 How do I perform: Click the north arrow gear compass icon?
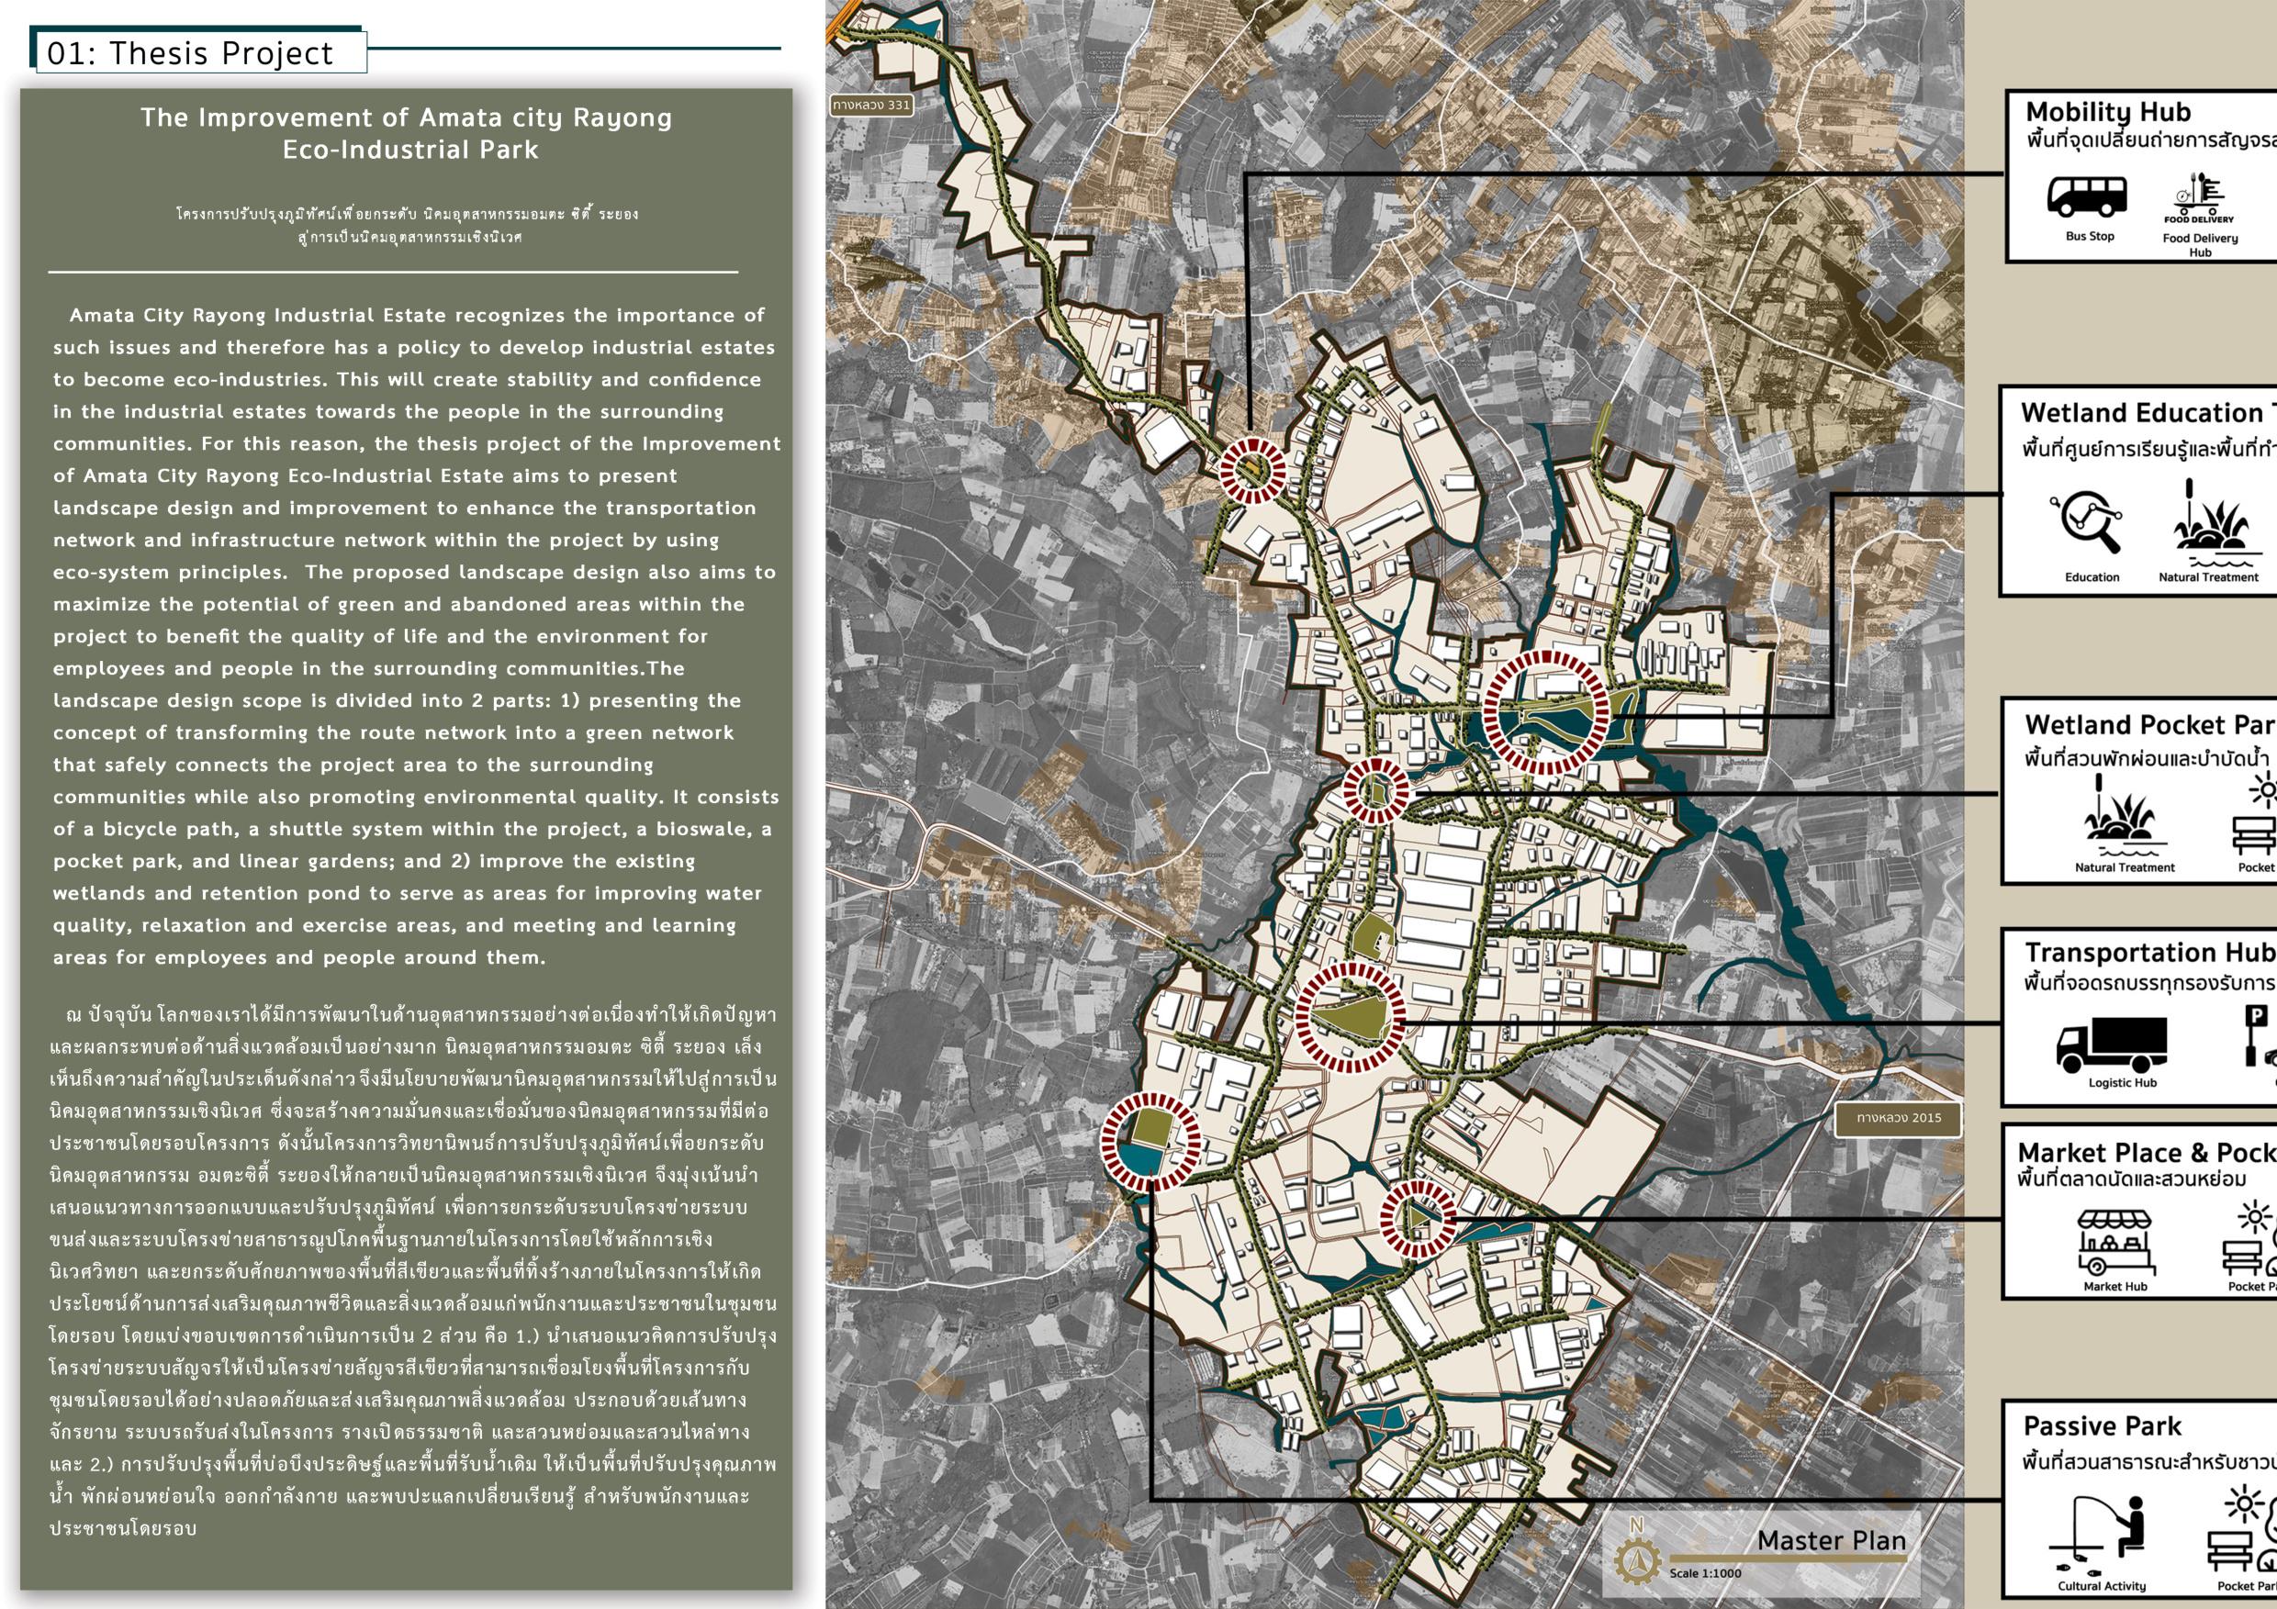[x=1636, y=1561]
